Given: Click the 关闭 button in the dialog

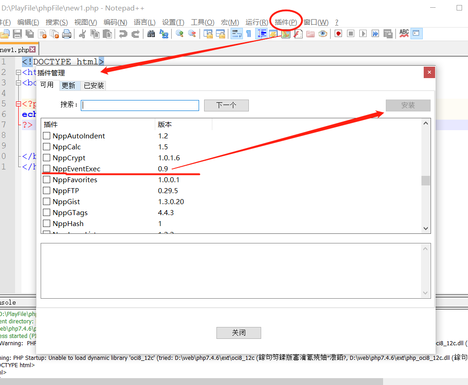Looking at the screenshot, I should [239, 333].
